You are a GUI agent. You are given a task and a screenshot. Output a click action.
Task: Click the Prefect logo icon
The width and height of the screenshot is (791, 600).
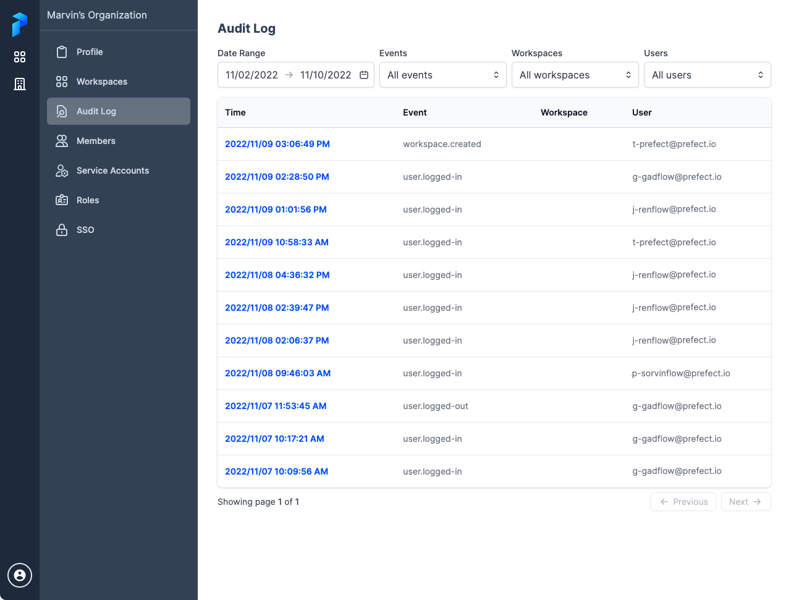tap(20, 25)
